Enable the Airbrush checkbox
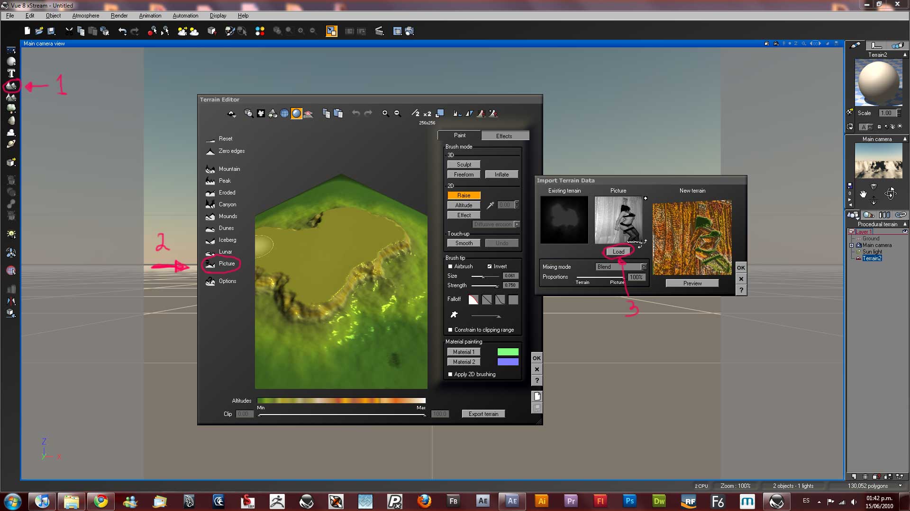910x511 pixels. pyautogui.click(x=450, y=267)
